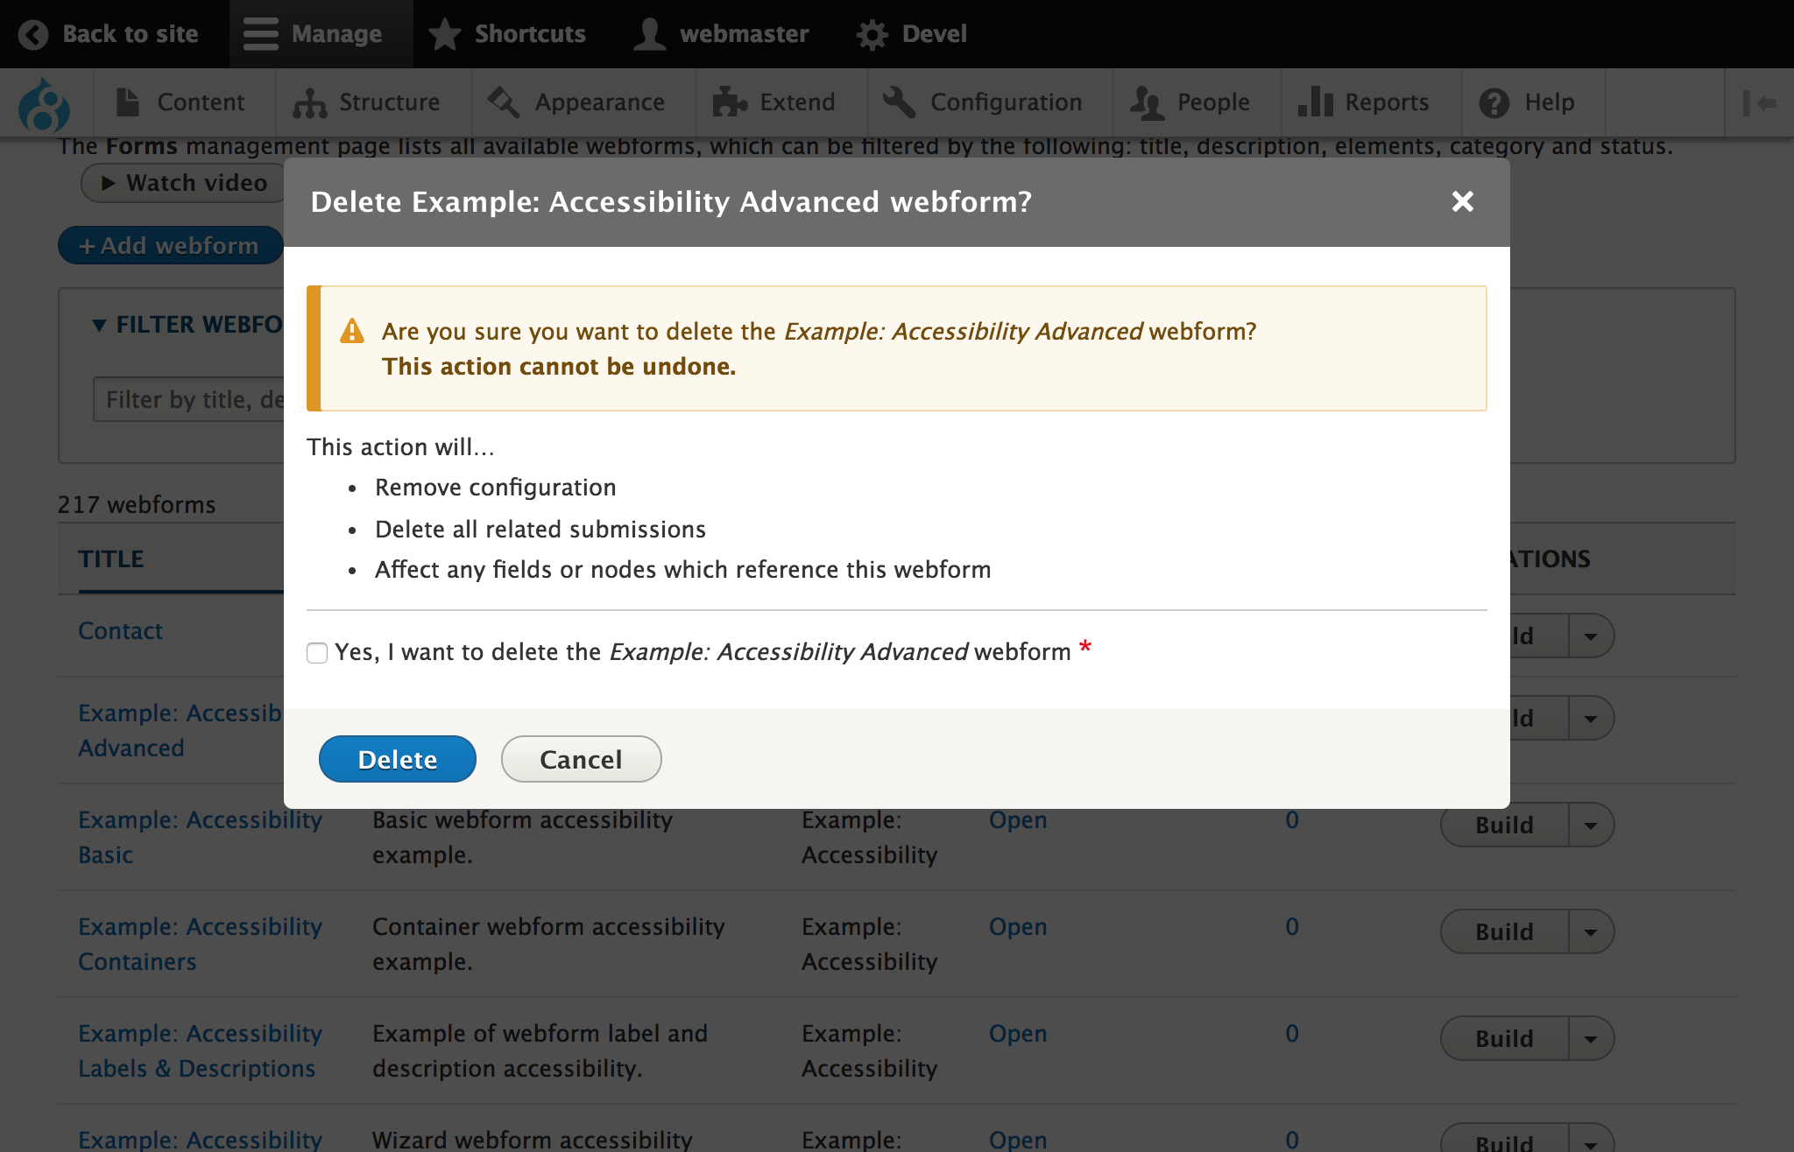The image size is (1794, 1152).
Task: Open the Configuration menu
Action: click(x=983, y=103)
